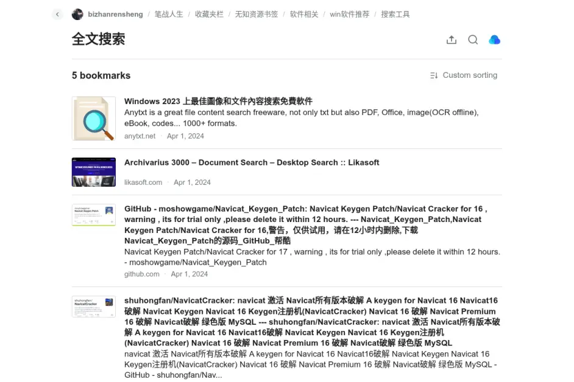Open the Custom sorting dropdown

click(x=469, y=75)
